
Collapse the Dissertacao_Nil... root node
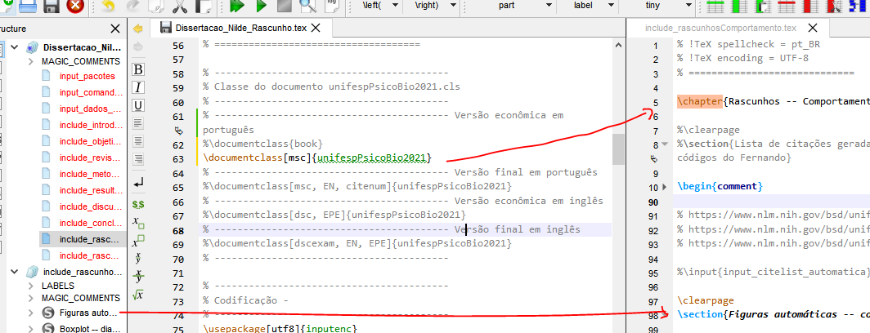click(14, 47)
